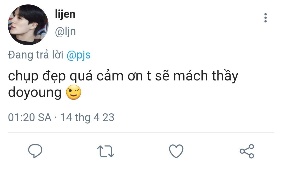Like the tweet with the heart icon
Screen dimensions: 282x169
click(176, 151)
